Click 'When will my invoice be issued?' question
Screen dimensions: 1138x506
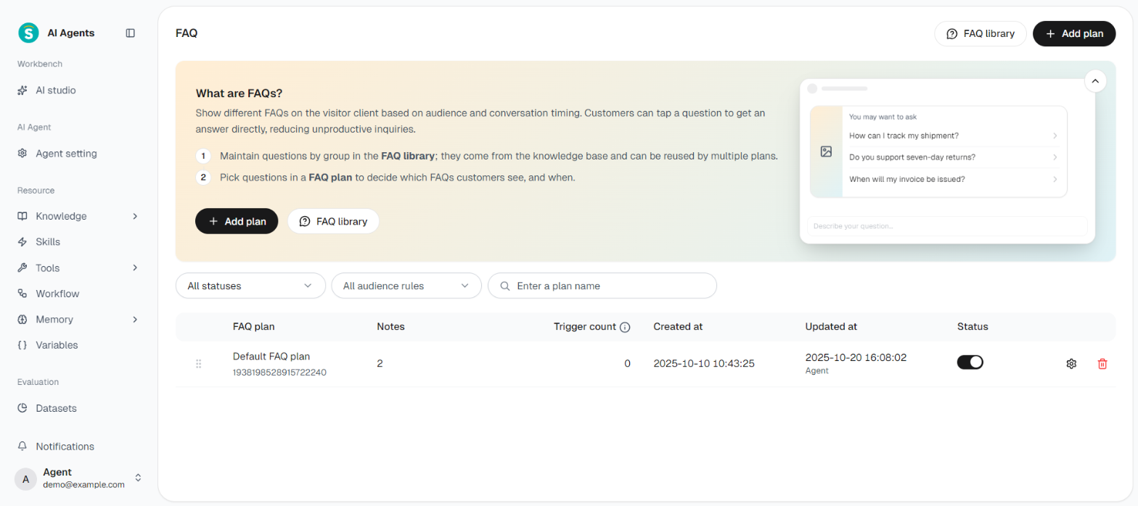tap(954, 179)
